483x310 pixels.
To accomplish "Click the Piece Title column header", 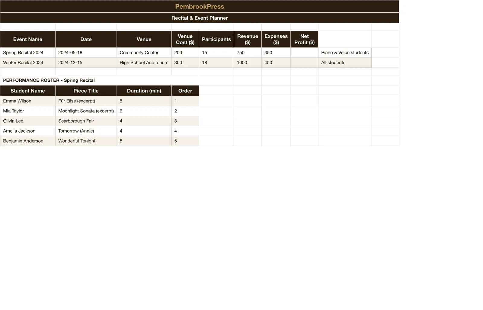I will (x=86, y=91).
